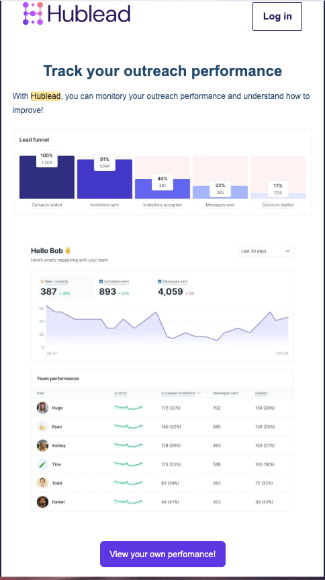Select the 4,059 Messages sent metric
This screenshot has height=580, width=325.
[x=176, y=288]
